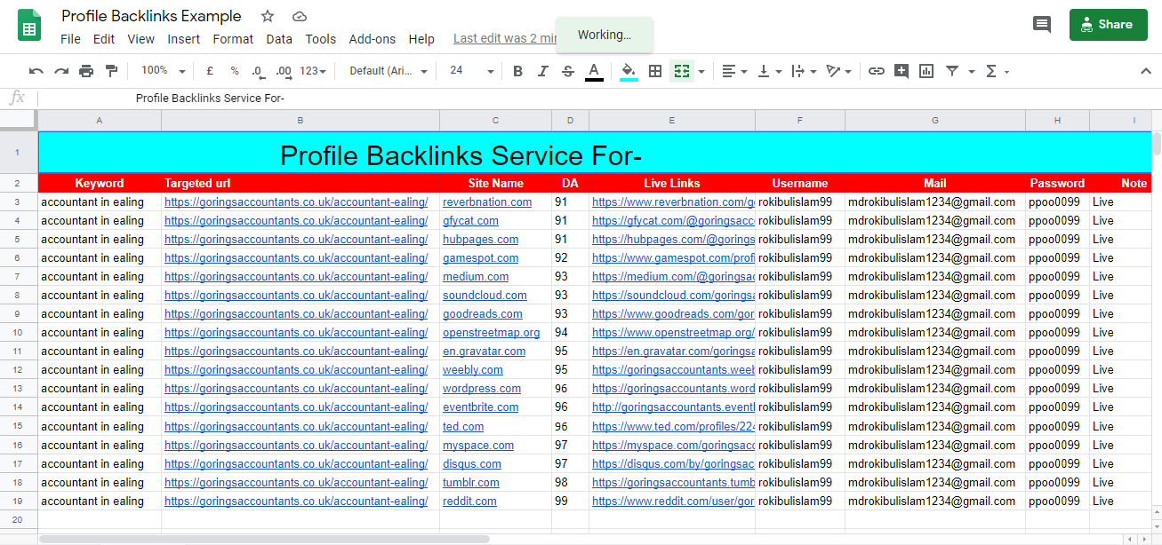Create a filter
Image resolution: width=1162 pixels, height=545 pixels.
click(x=954, y=71)
